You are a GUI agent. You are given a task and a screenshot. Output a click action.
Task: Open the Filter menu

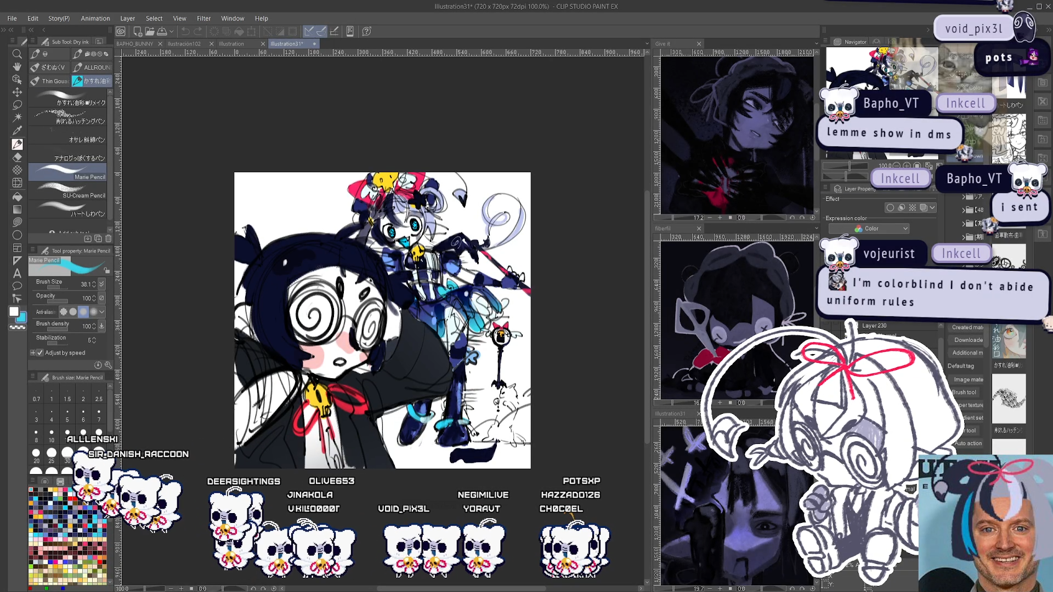click(x=204, y=18)
